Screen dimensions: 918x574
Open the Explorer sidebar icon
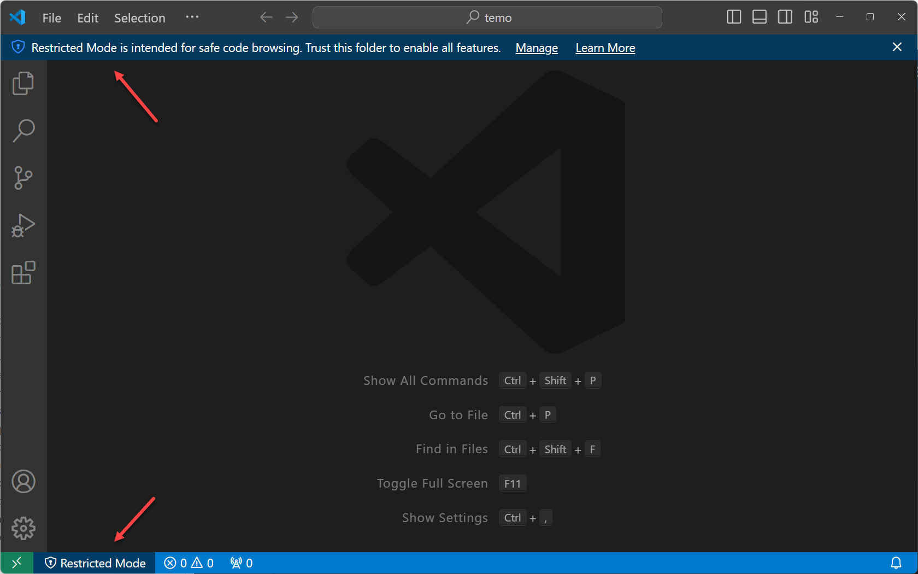point(23,83)
